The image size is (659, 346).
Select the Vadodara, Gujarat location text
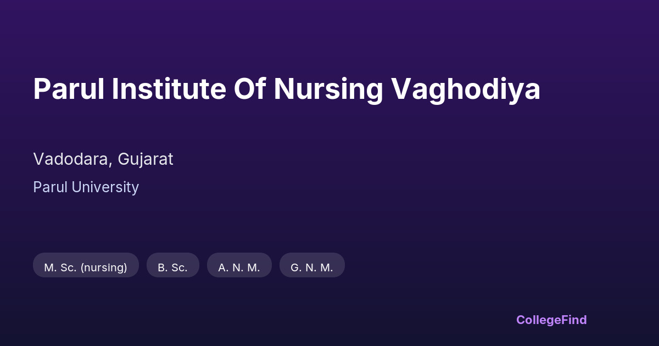pyautogui.click(x=103, y=159)
